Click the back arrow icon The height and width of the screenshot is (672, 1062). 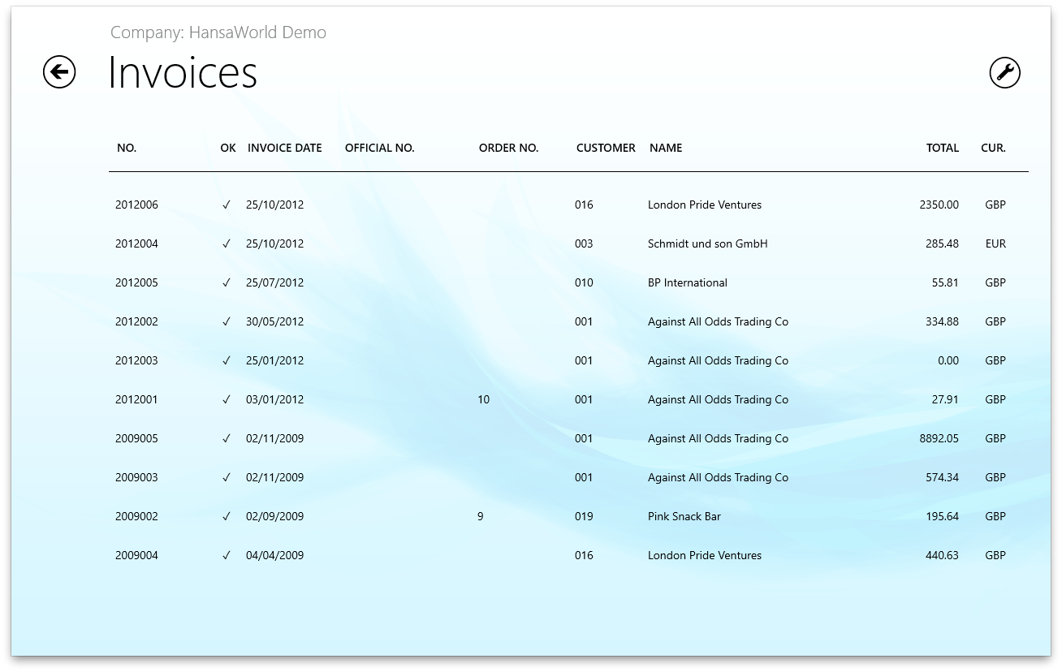[x=59, y=72]
